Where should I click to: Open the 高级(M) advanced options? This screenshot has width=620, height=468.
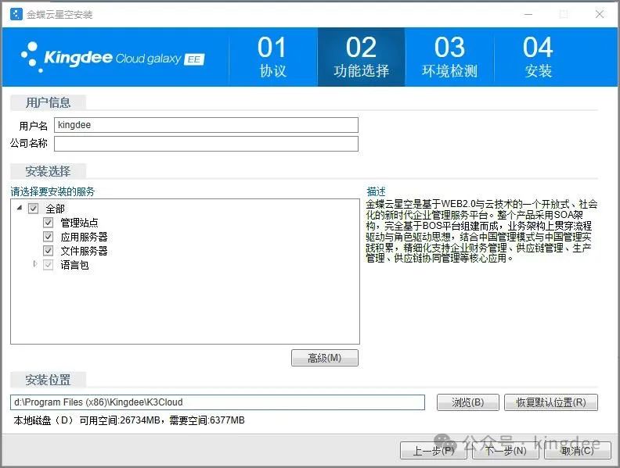pyautogui.click(x=324, y=358)
